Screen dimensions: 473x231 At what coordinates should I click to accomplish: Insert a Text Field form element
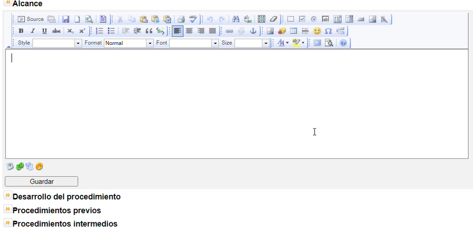click(326, 19)
